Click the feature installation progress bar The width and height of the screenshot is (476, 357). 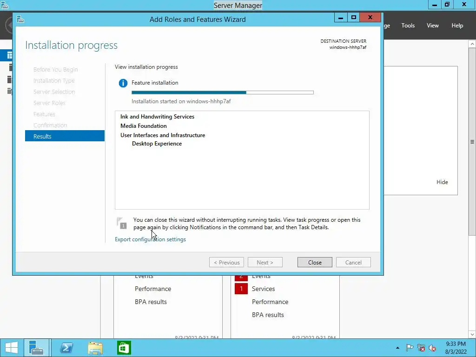(x=223, y=93)
